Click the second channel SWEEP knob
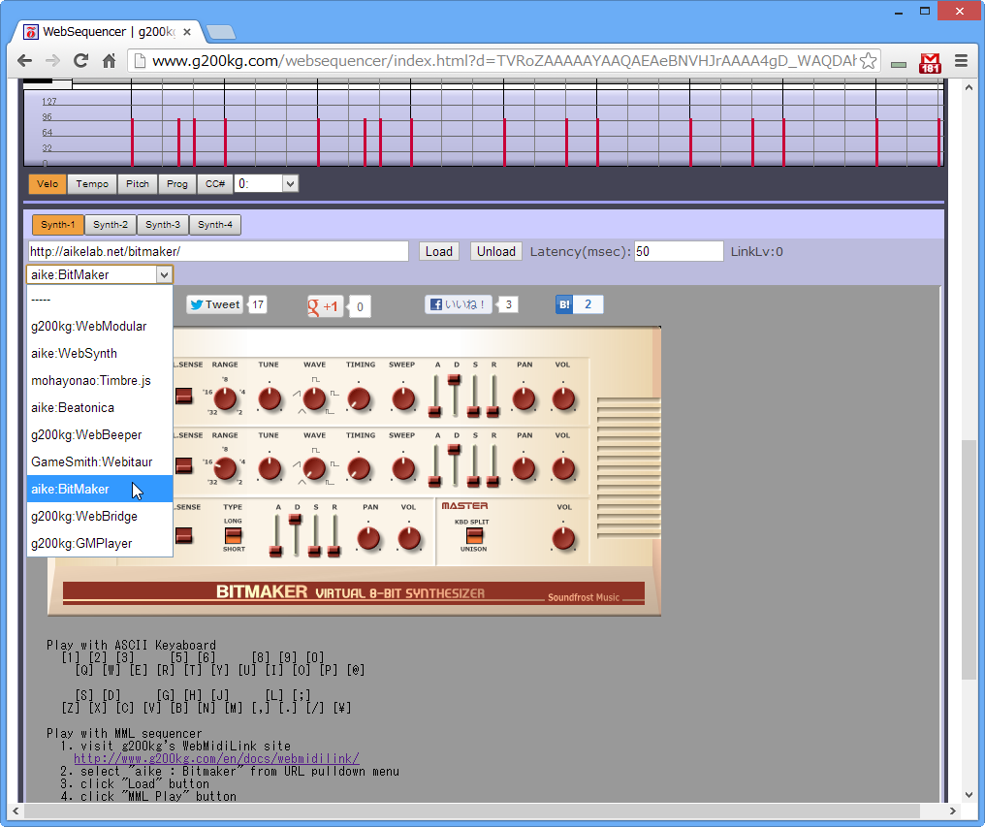Screen dimensions: 985x827 click(x=403, y=469)
